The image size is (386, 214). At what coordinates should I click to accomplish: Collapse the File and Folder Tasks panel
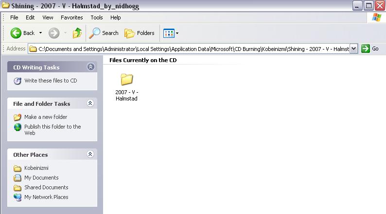[x=90, y=103]
